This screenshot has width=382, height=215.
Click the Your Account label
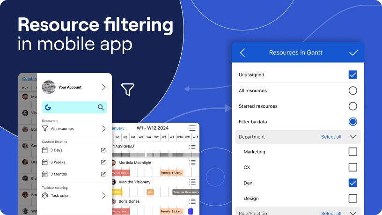70,87
